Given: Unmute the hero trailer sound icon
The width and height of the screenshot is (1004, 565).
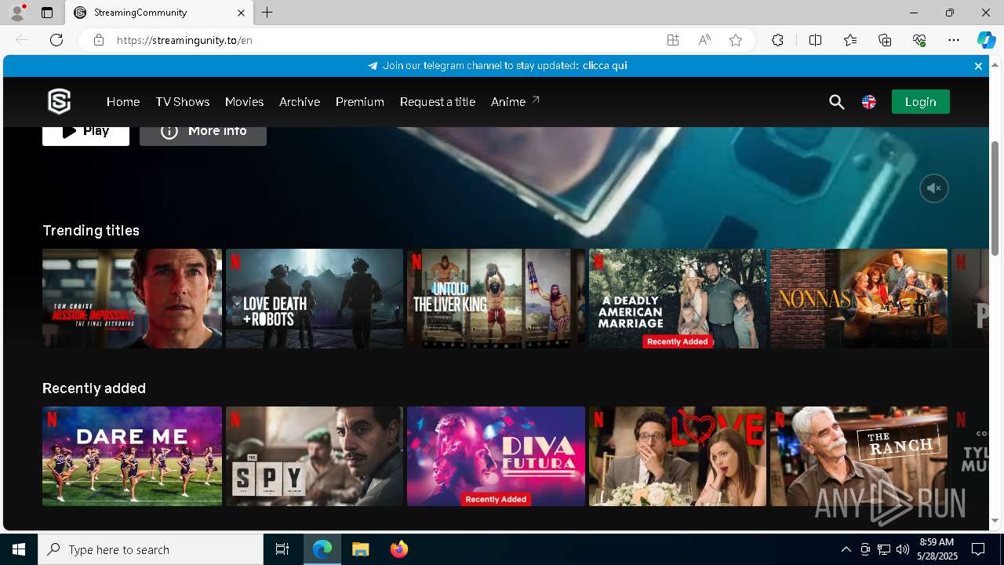Looking at the screenshot, I should click(933, 188).
